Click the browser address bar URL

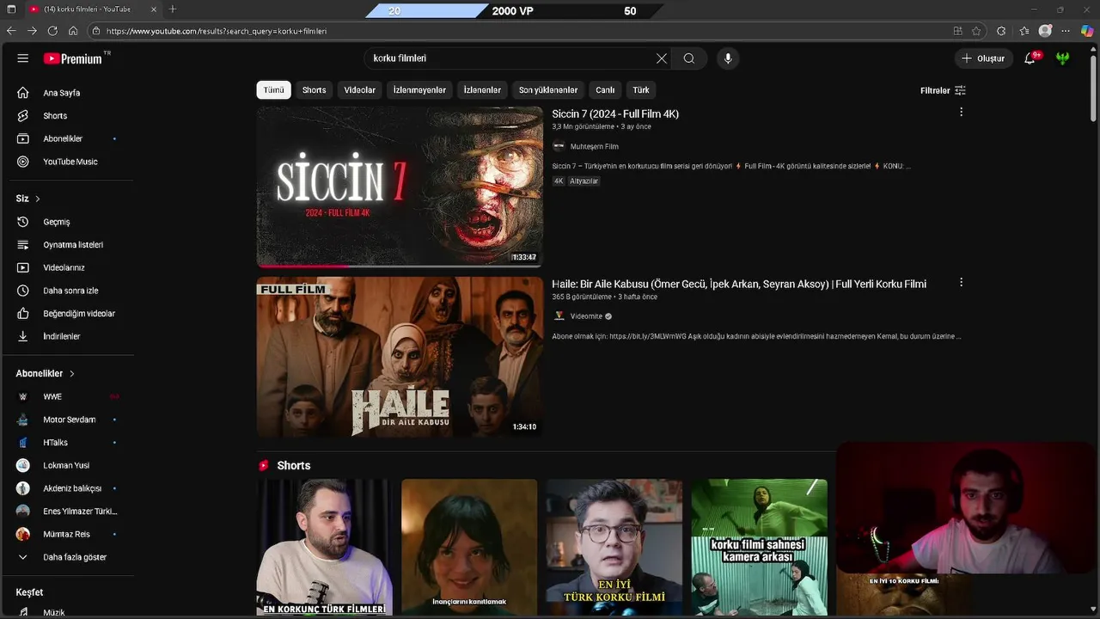click(217, 31)
